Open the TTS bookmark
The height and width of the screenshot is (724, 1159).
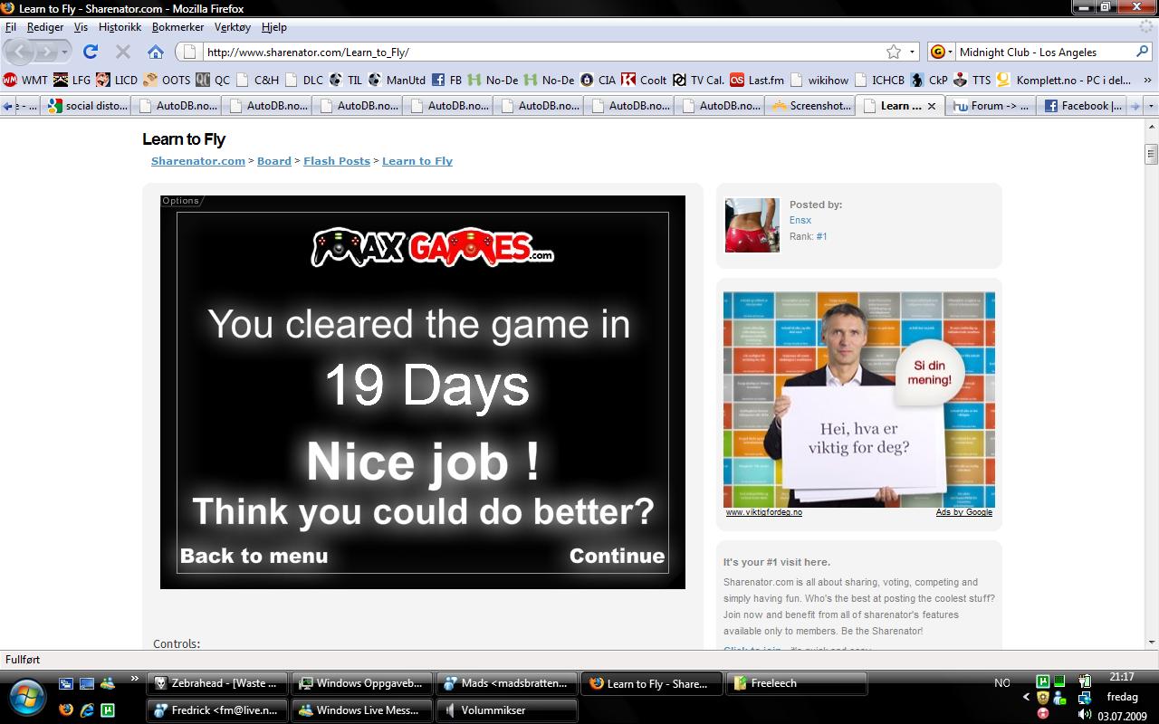[972, 80]
